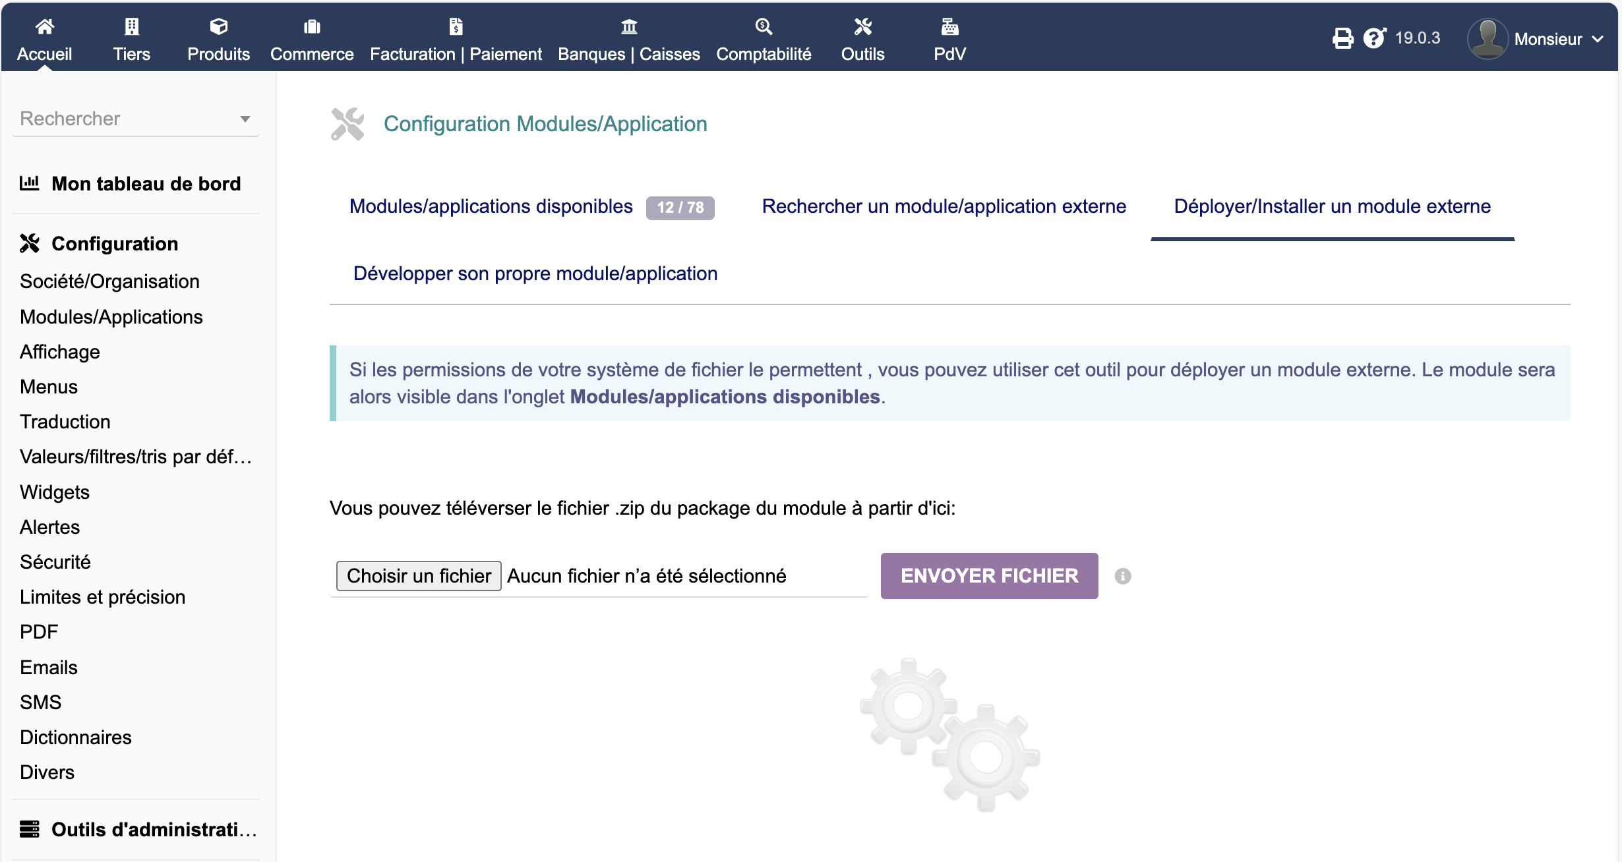Click the PdV cash register icon
The image size is (1622, 862).
pos(949,26)
